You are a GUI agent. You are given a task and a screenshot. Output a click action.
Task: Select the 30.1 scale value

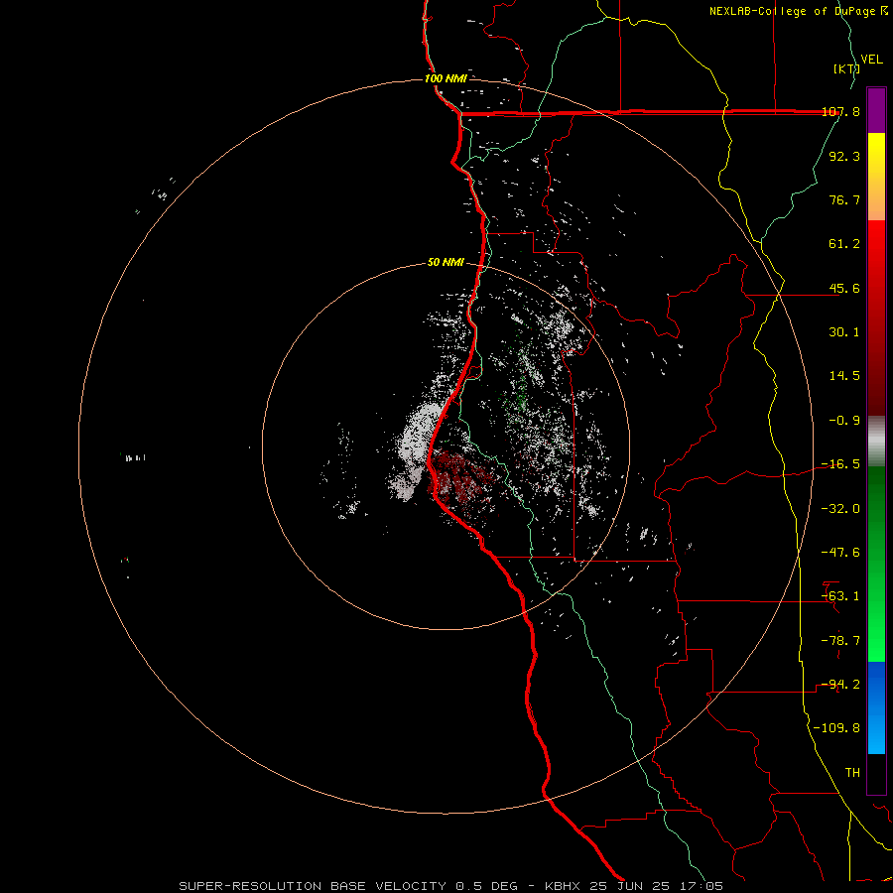pos(844,332)
